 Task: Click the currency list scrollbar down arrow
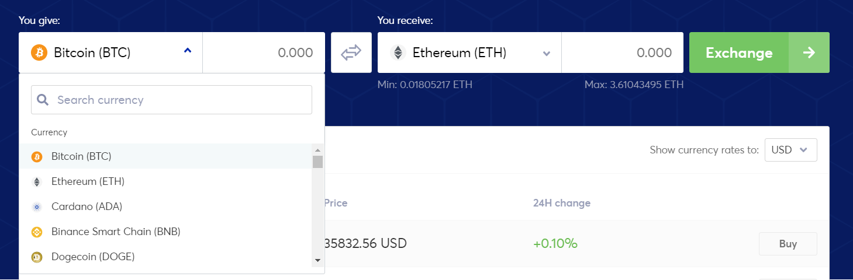click(x=317, y=260)
